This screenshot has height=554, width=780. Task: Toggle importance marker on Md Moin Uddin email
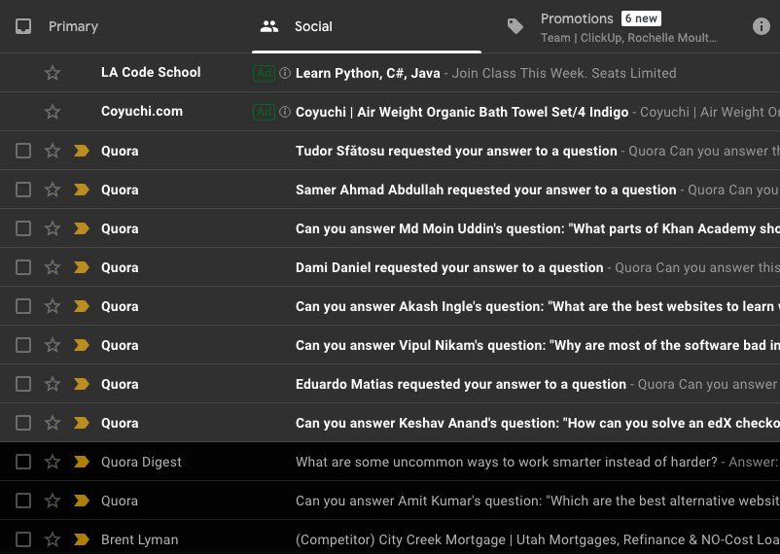pyautogui.click(x=81, y=228)
